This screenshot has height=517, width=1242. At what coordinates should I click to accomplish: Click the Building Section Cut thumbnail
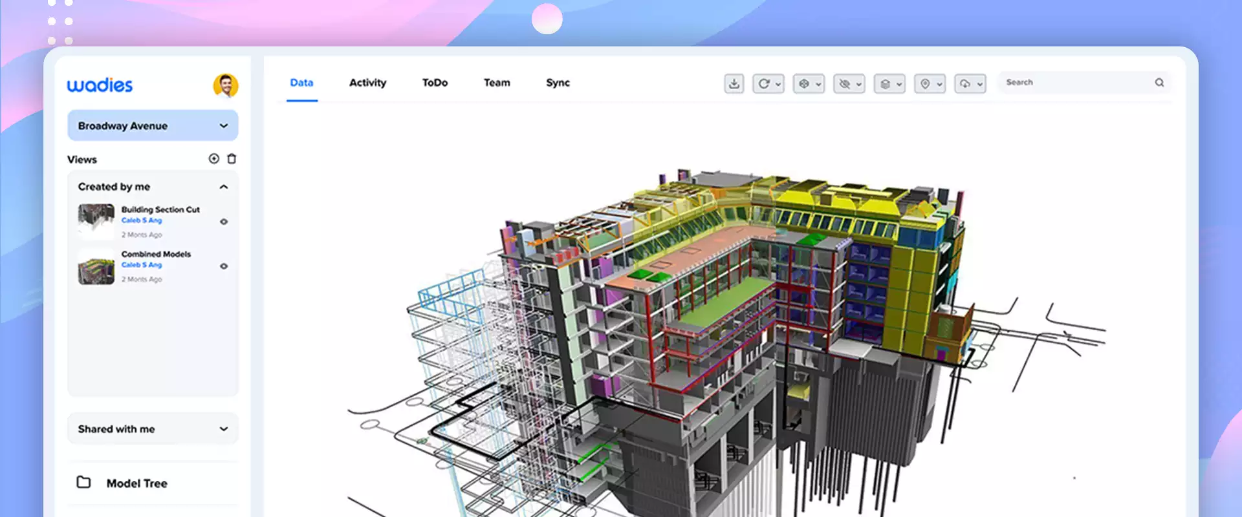[x=96, y=222]
